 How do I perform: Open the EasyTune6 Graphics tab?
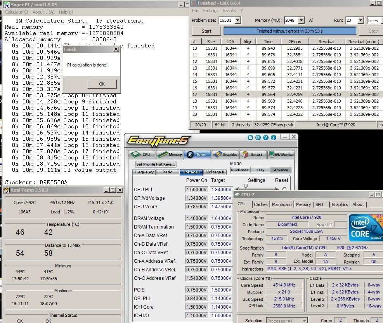pyautogui.click(x=225, y=154)
